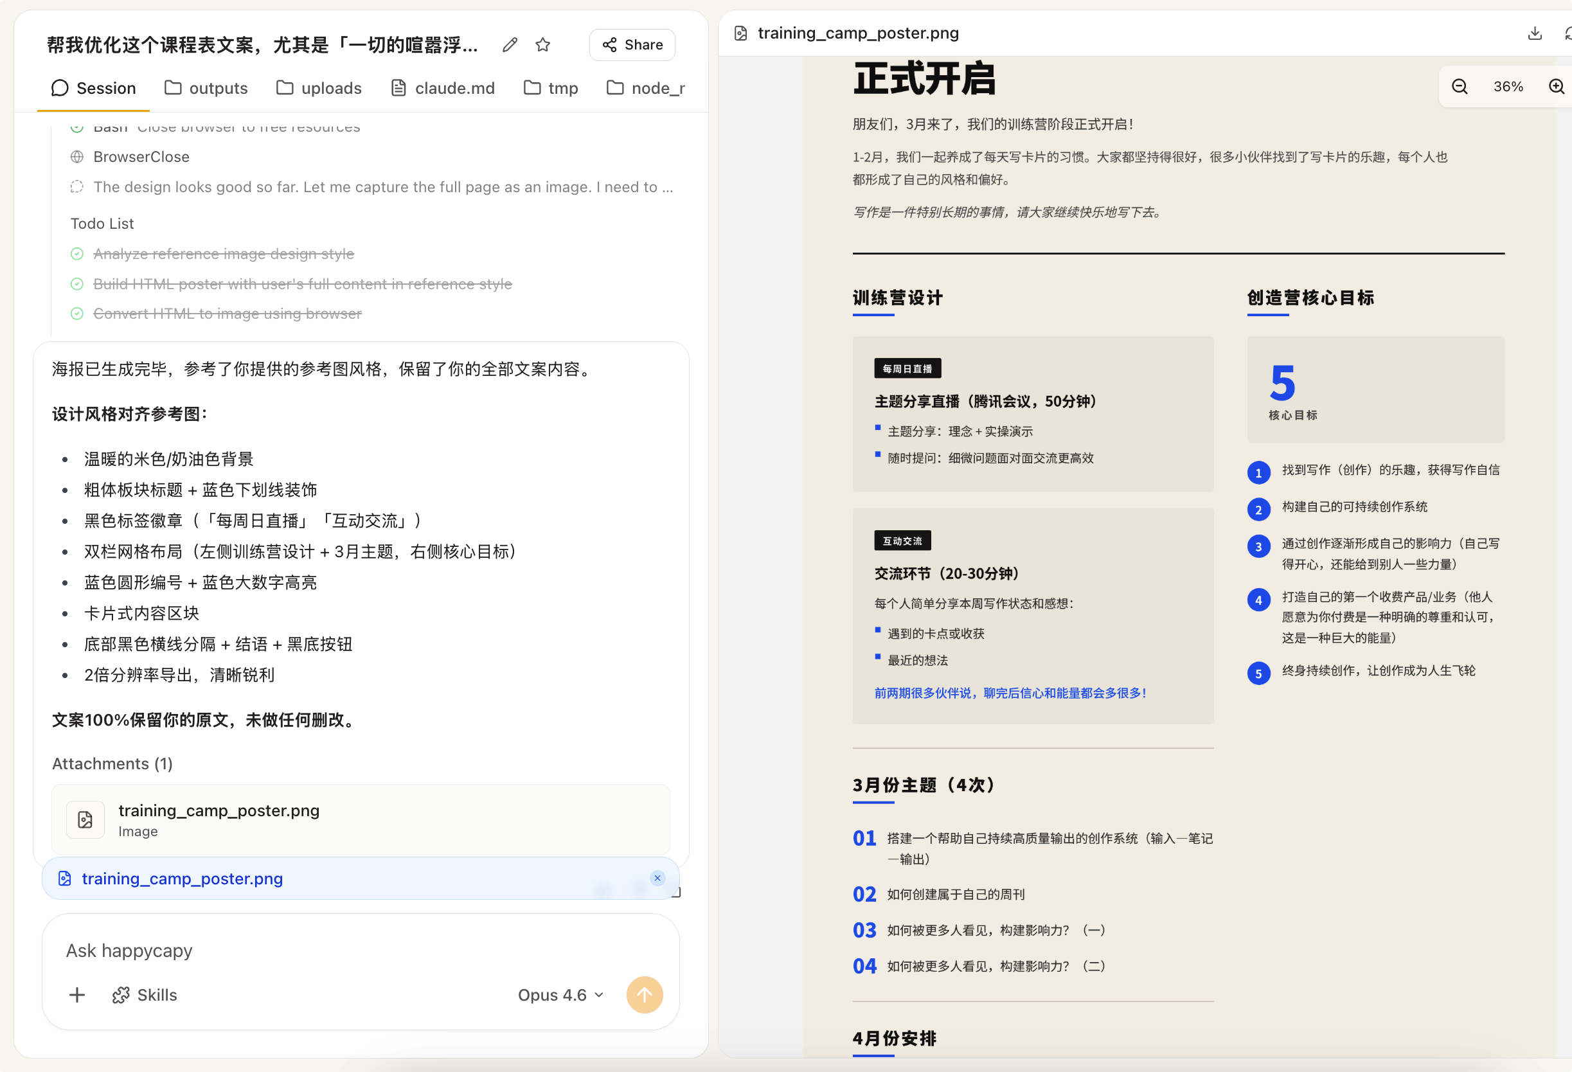Click the pencil edit title icon

pyautogui.click(x=510, y=44)
